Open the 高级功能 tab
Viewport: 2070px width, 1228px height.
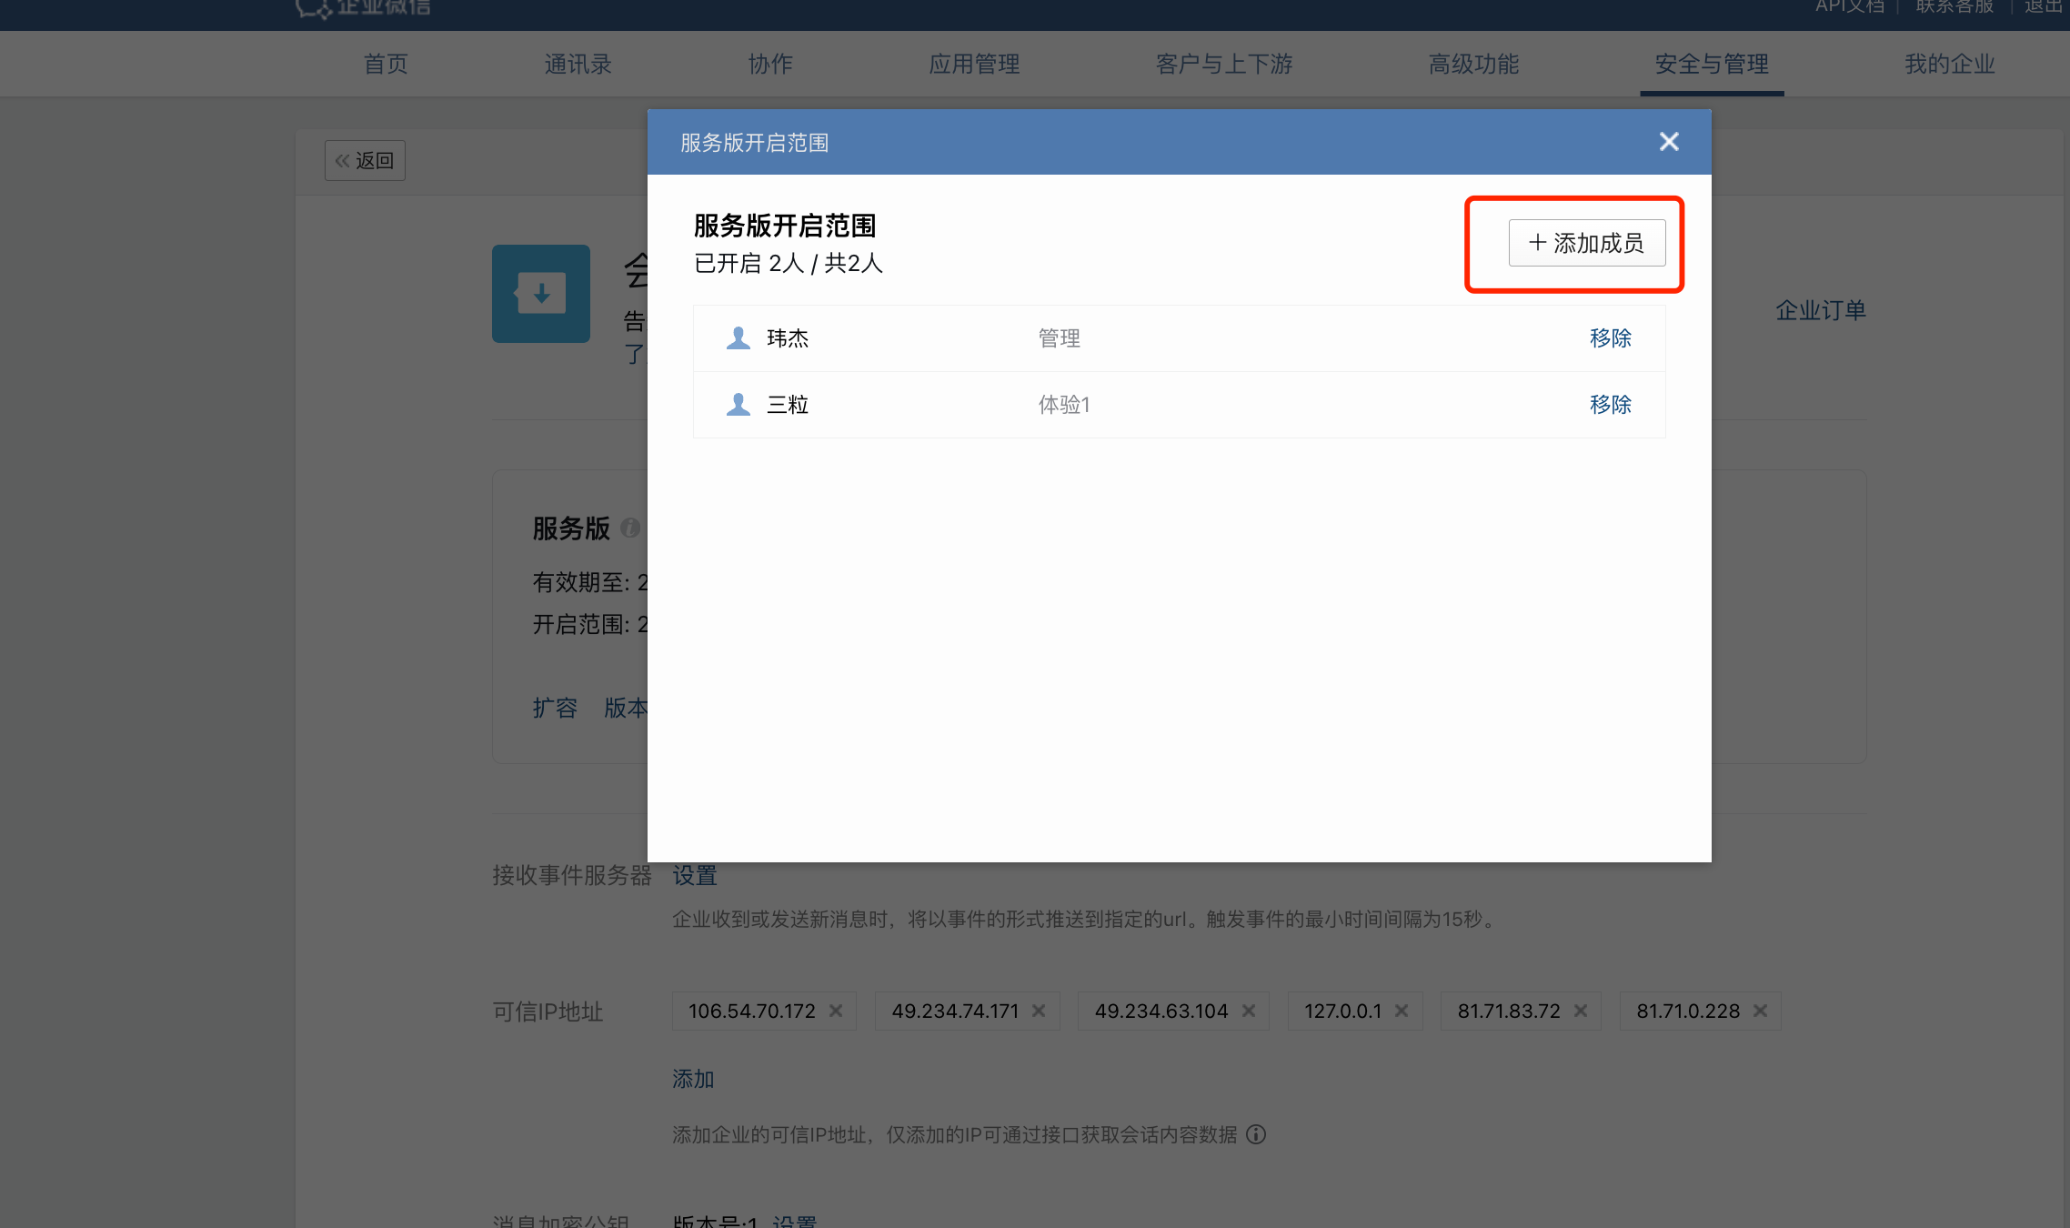[1473, 65]
